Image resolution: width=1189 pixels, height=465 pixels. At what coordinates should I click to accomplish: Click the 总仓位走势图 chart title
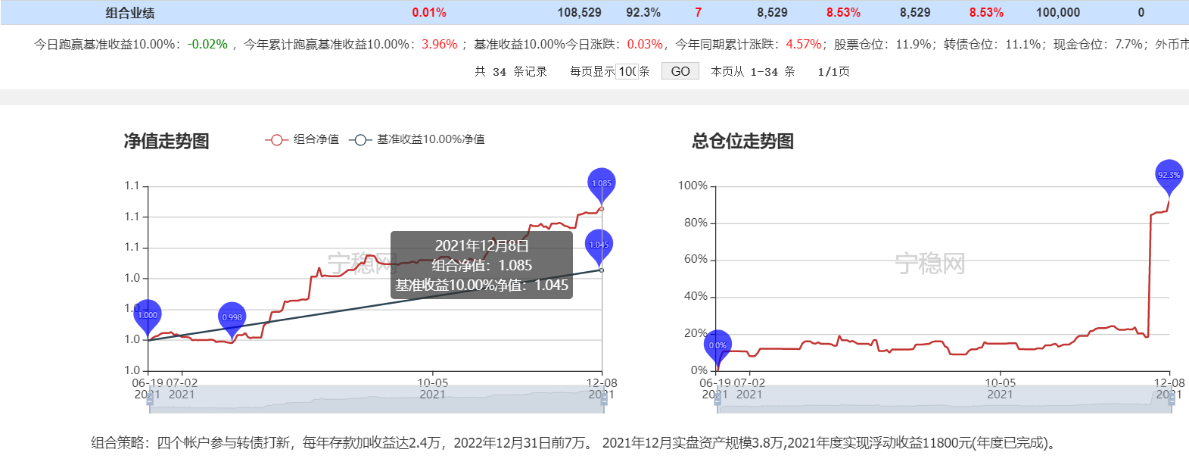(x=742, y=141)
